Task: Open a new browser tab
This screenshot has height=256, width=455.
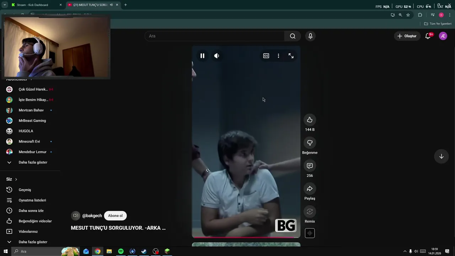Action: [125, 5]
